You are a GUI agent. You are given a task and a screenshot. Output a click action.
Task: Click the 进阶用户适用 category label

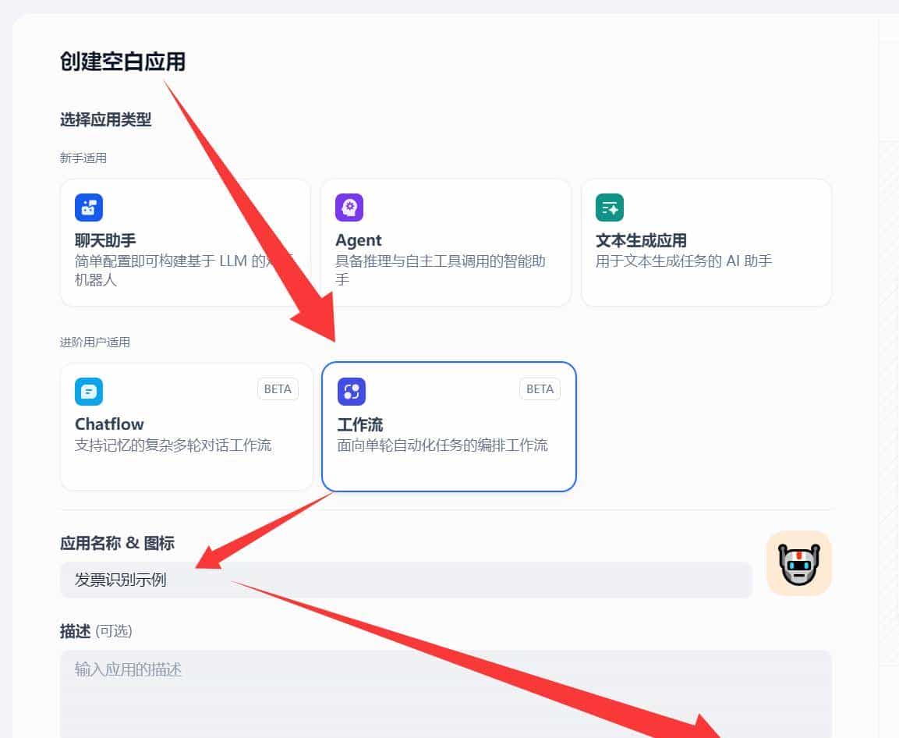point(95,342)
